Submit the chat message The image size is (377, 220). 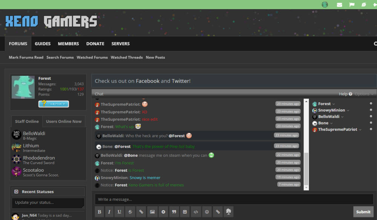(363, 212)
